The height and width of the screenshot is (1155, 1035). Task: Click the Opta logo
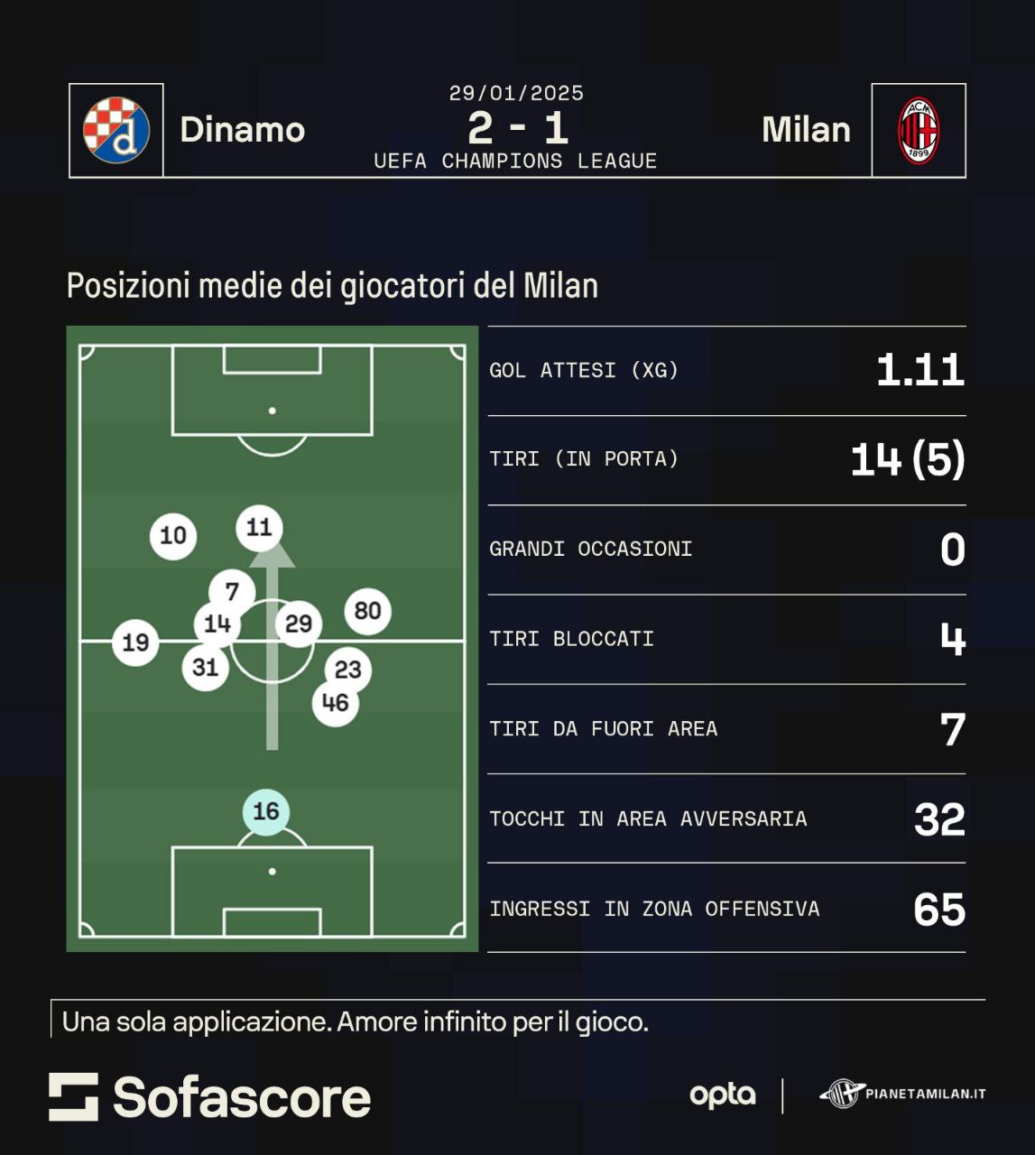(x=722, y=1095)
